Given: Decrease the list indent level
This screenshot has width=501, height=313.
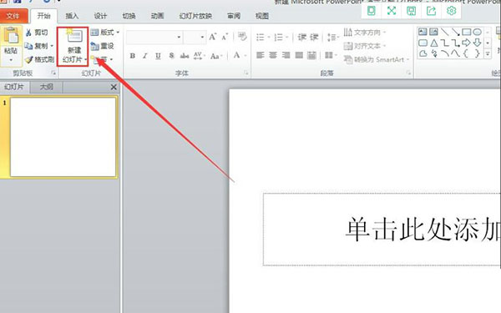Looking at the screenshot, I should (302, 37).
